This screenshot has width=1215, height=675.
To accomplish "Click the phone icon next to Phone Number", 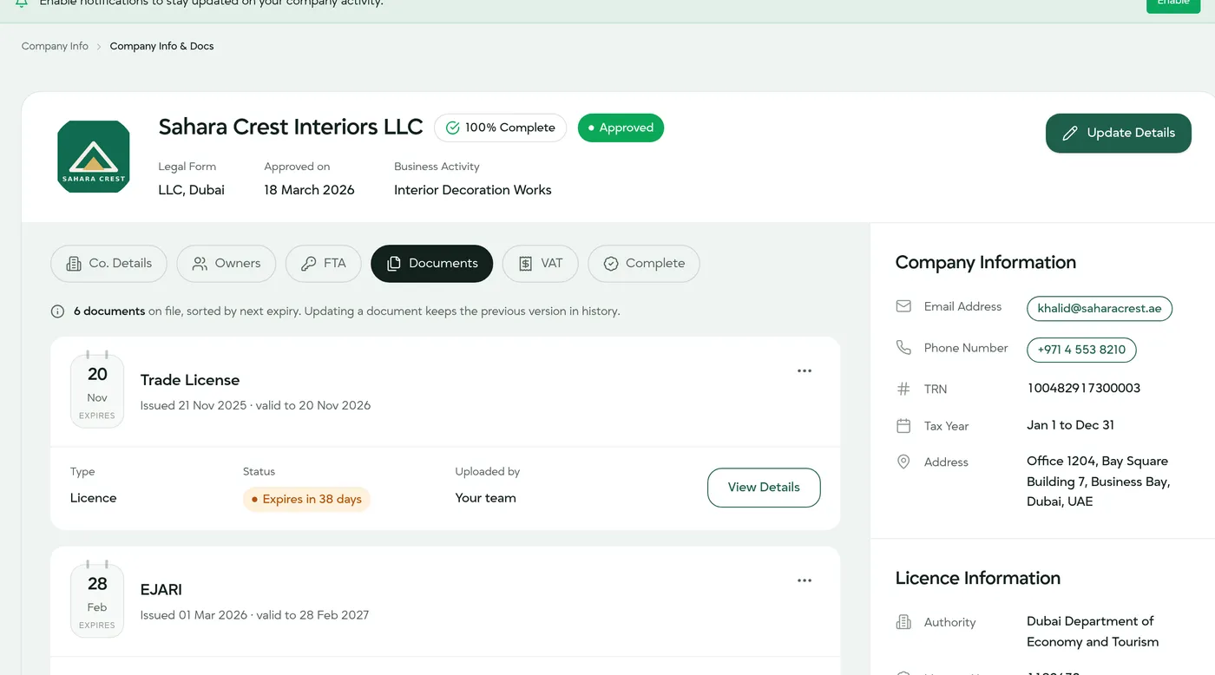I will (903, 347).
